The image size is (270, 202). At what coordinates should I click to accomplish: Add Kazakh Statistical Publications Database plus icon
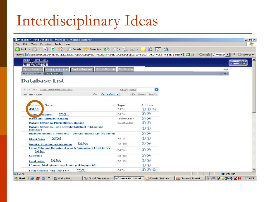[x=149, y=123]
